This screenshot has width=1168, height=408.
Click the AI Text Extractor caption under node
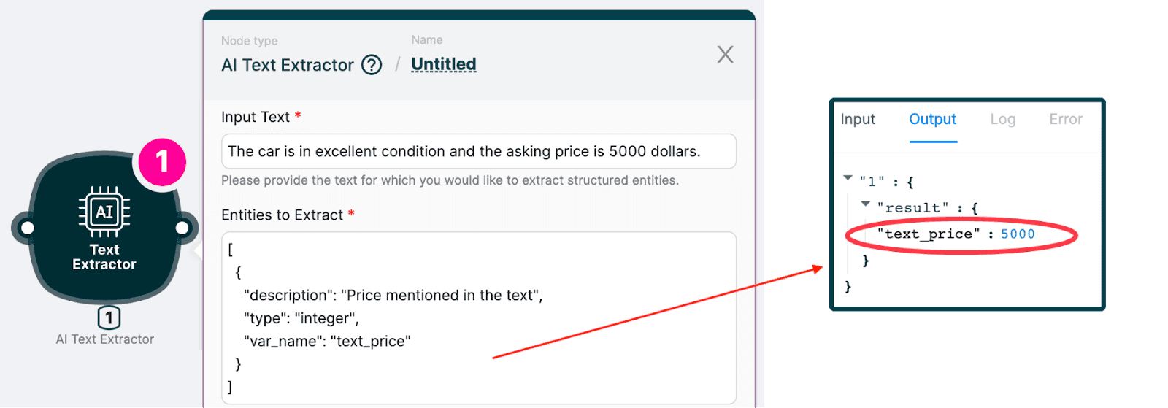point(105,339)
